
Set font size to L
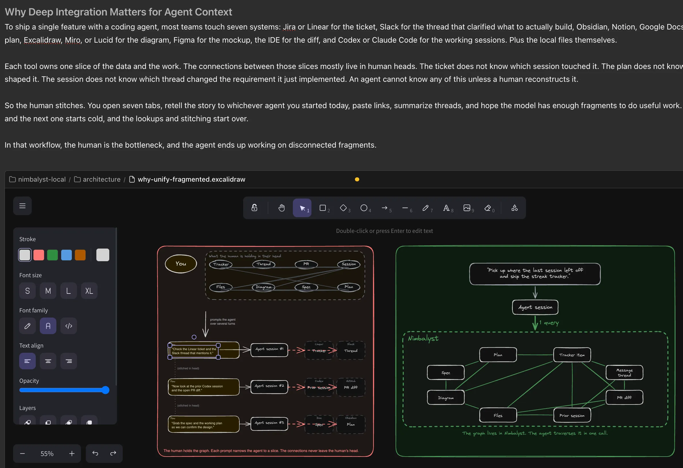click(68, 291)
